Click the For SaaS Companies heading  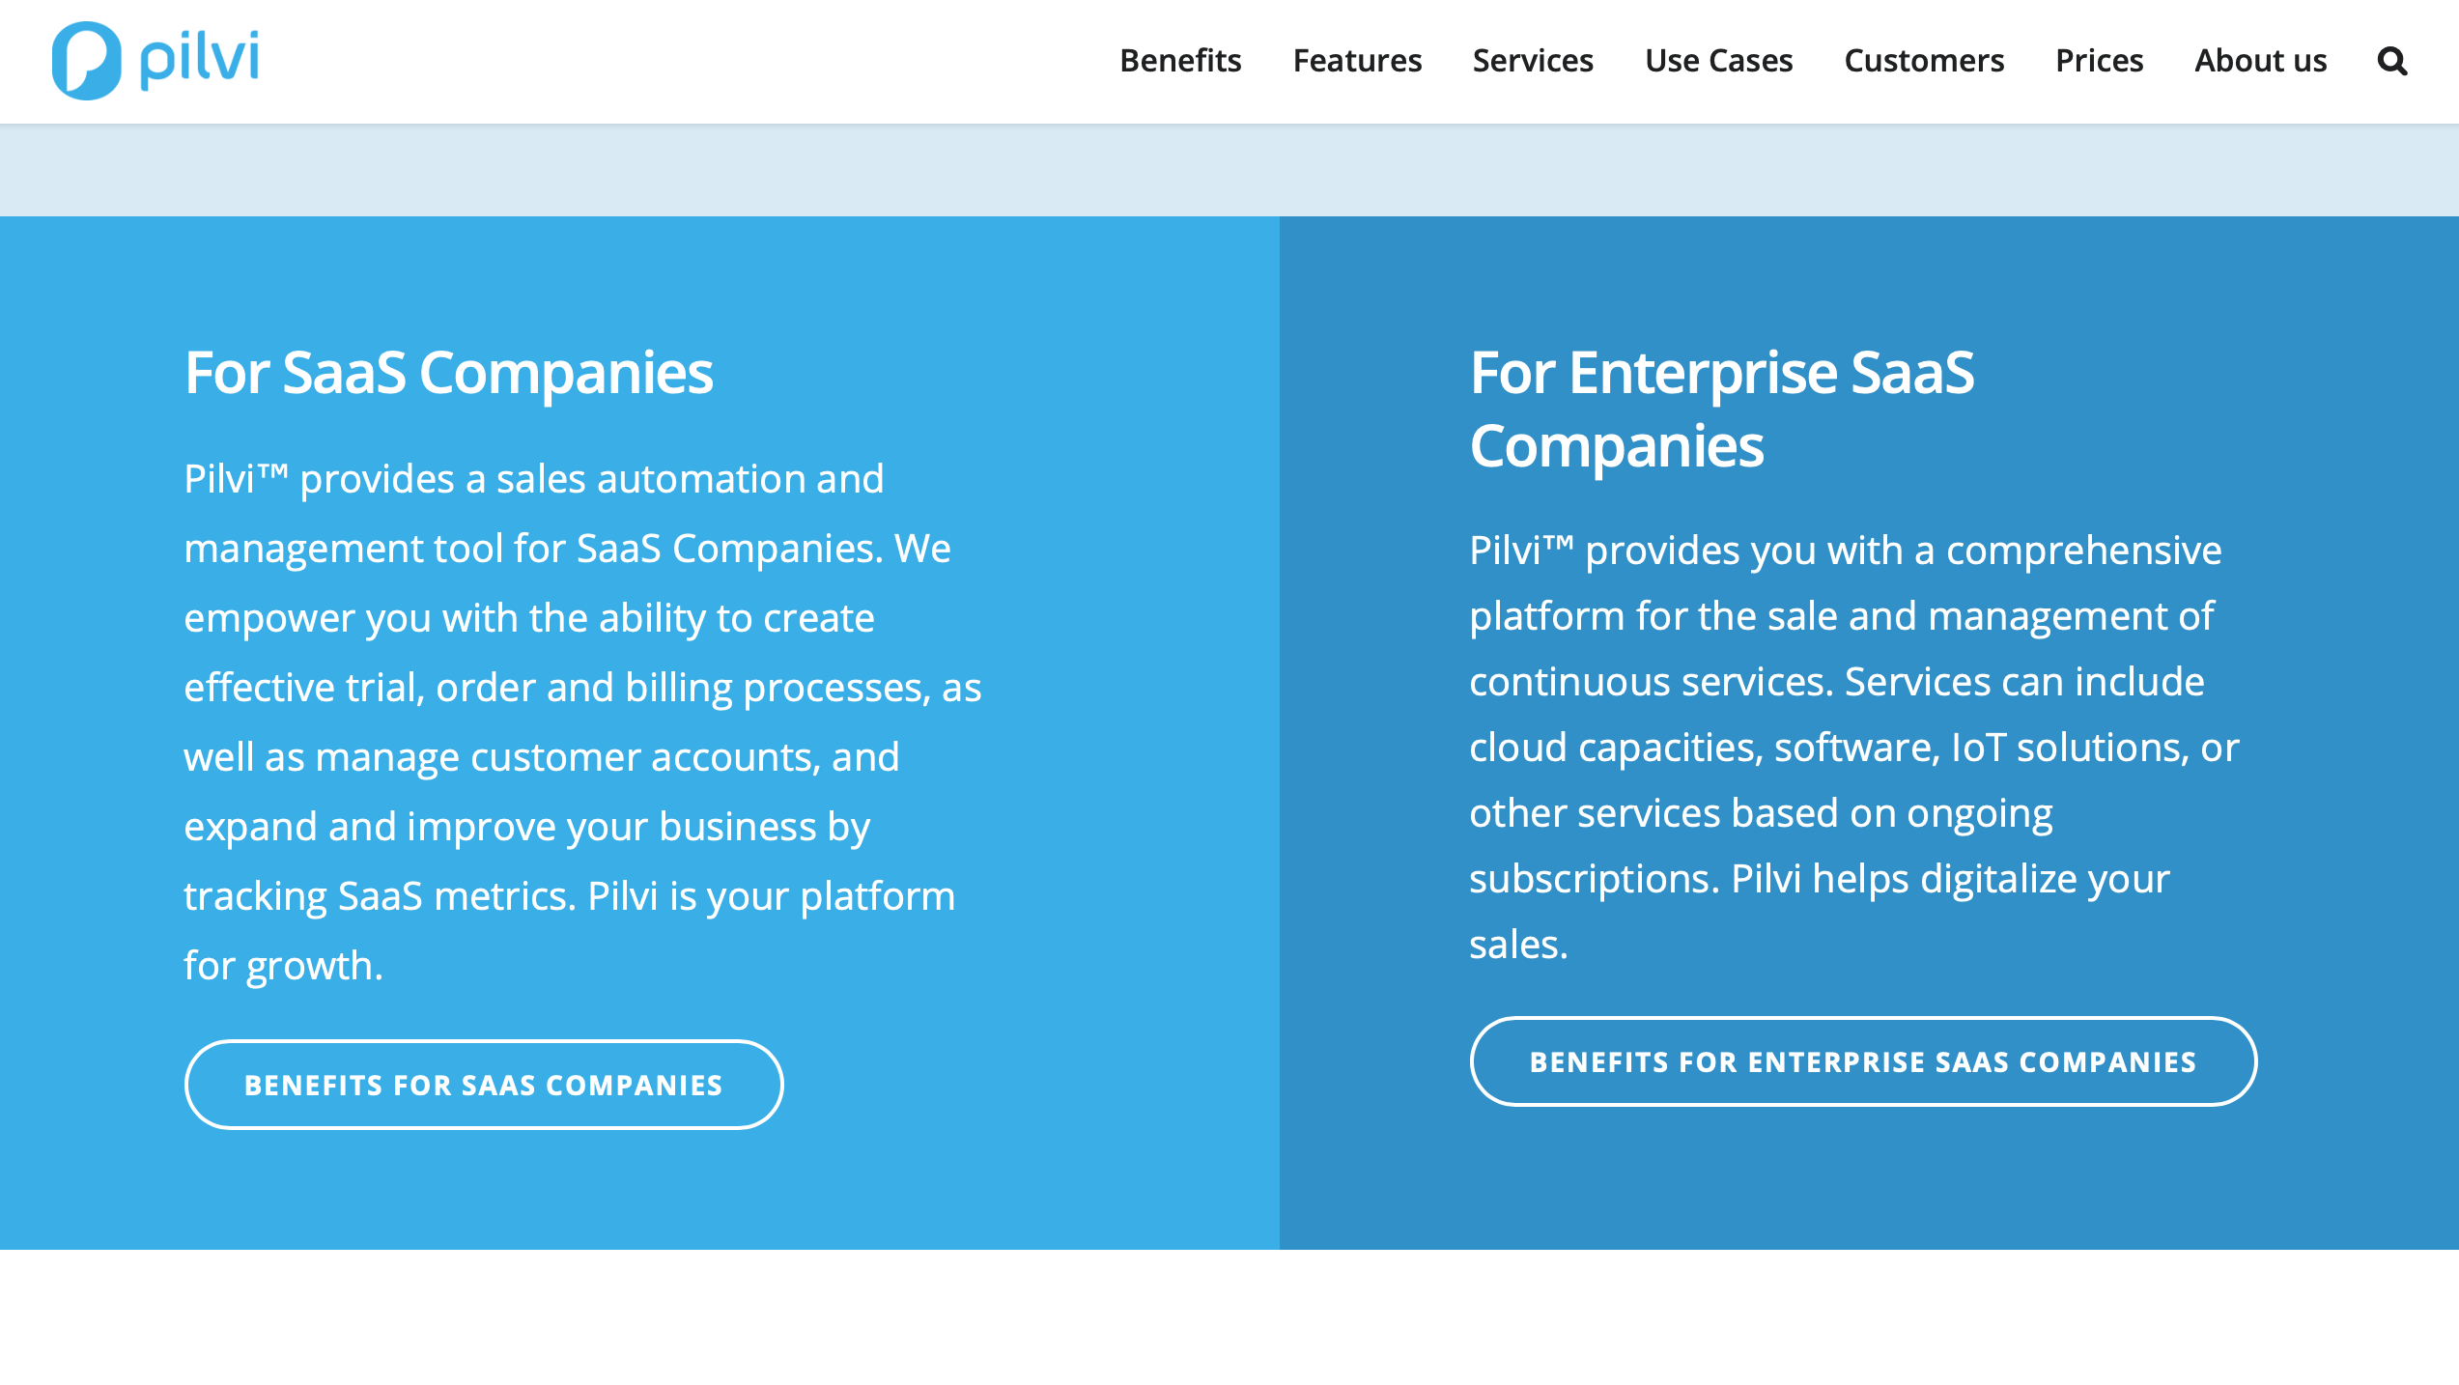449,373
